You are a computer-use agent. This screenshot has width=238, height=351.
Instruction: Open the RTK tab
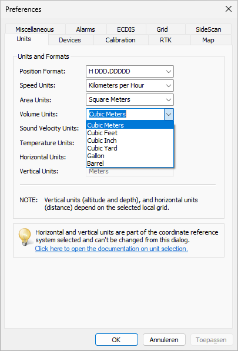[166, 40]
